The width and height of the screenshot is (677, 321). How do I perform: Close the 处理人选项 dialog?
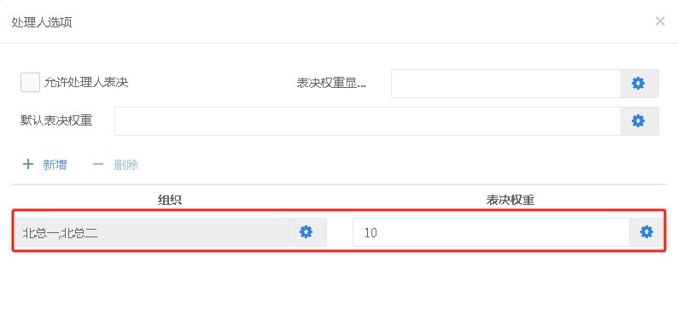point(660,21)
